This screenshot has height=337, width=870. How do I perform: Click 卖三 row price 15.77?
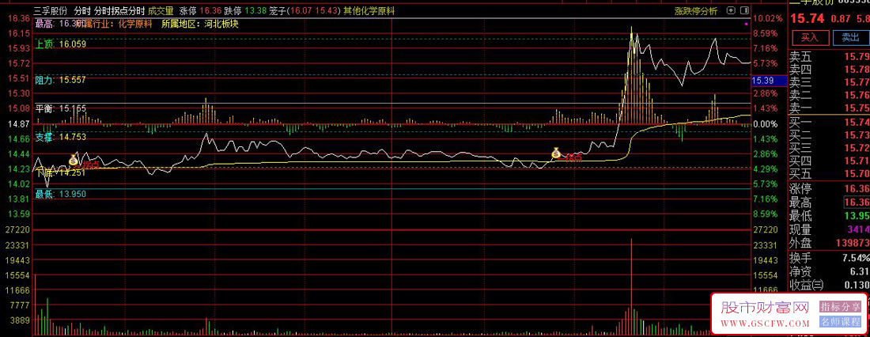click(x=857, y=82)
